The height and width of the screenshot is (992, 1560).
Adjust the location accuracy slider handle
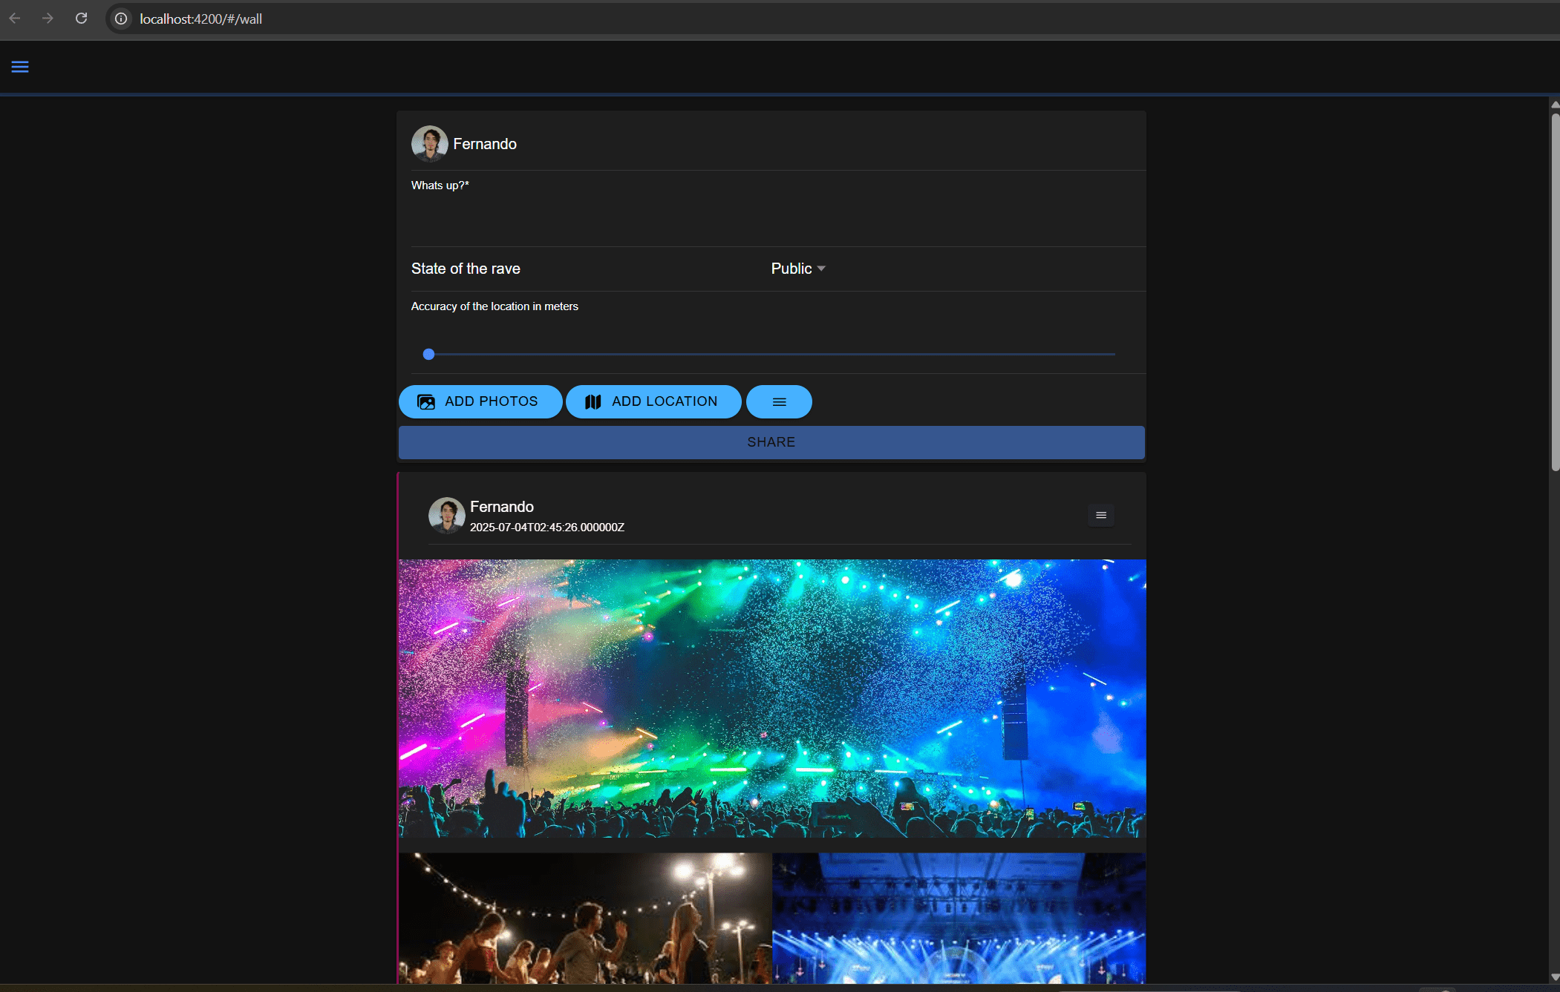point(428,354)
